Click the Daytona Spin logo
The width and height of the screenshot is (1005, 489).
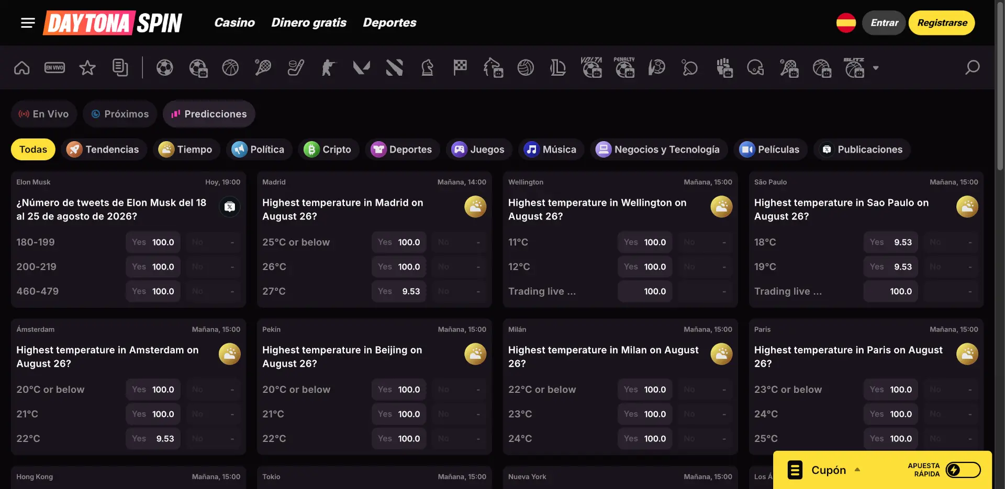(x=113, y=22)
